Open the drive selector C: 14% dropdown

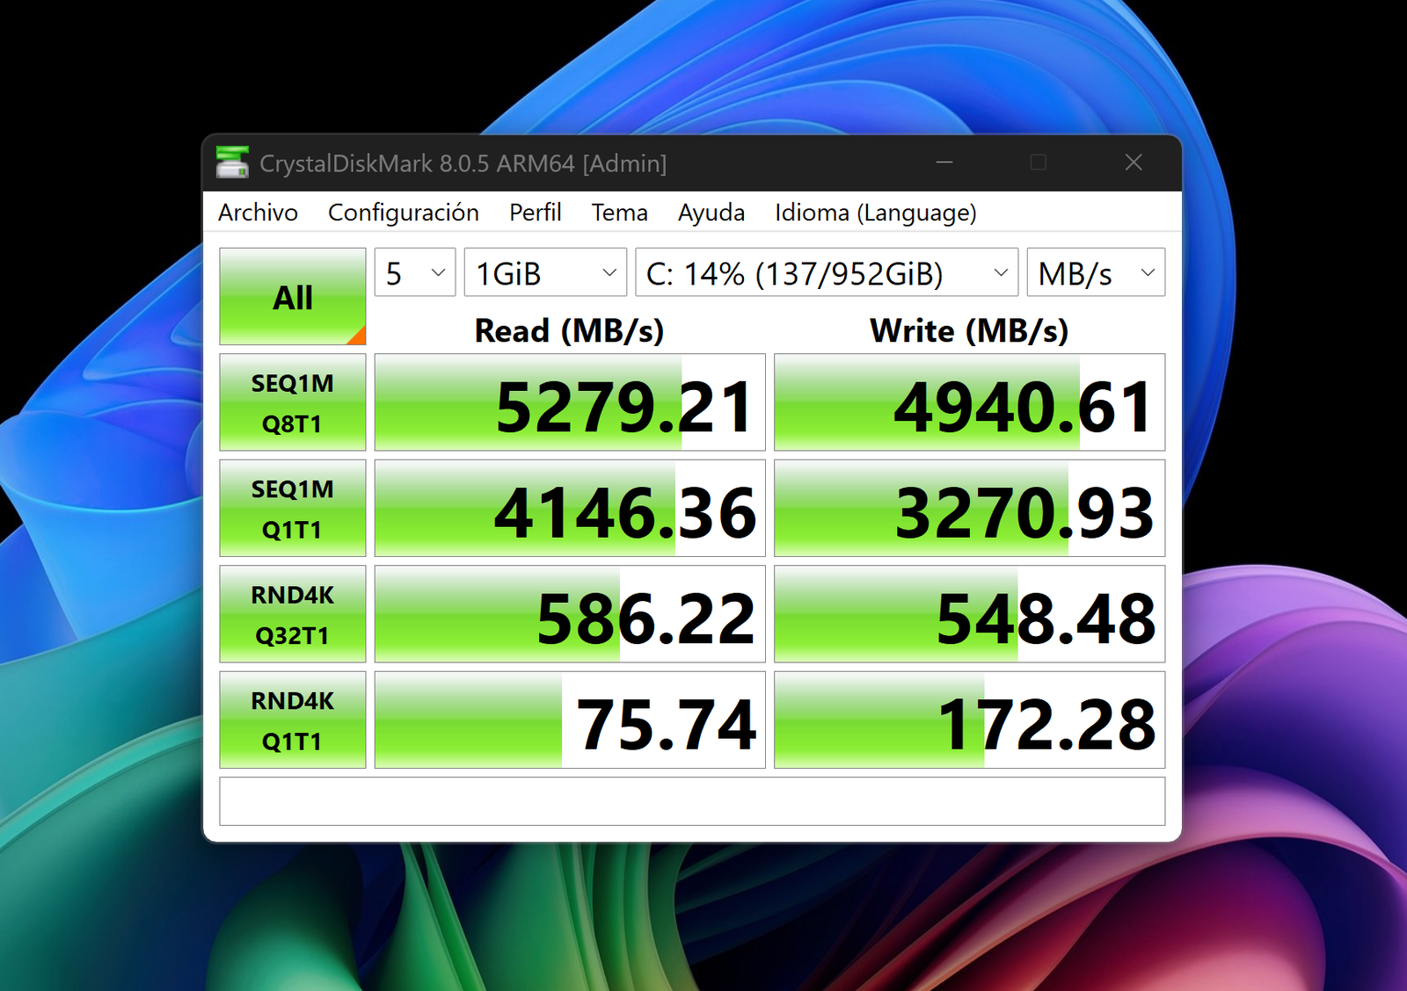point(827,272)
